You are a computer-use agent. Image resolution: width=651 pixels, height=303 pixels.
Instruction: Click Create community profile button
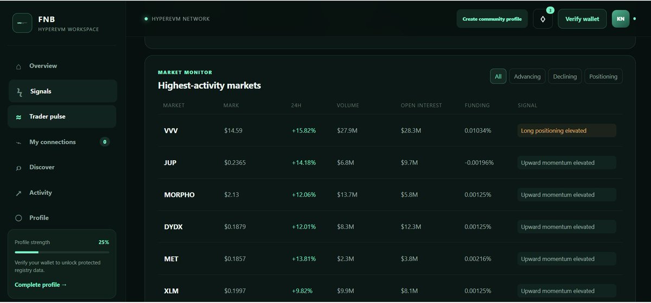[x=492, y=19]
